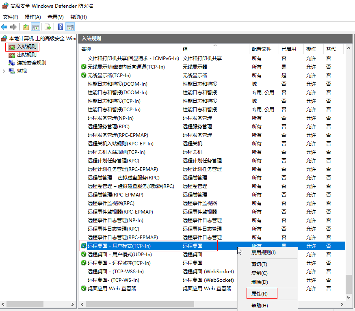Click the Forward arrow in the toolbar
Screen dimensions: 355x311
[x=13, y=27]
